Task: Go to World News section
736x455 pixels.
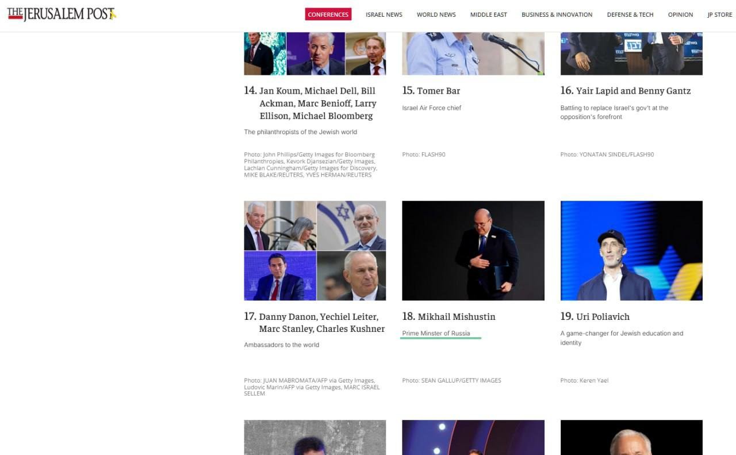Action: coord(436,14)
